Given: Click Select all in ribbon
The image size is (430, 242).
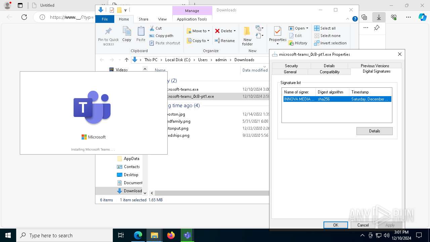Looking at the screenshot, I should [325, 28].
